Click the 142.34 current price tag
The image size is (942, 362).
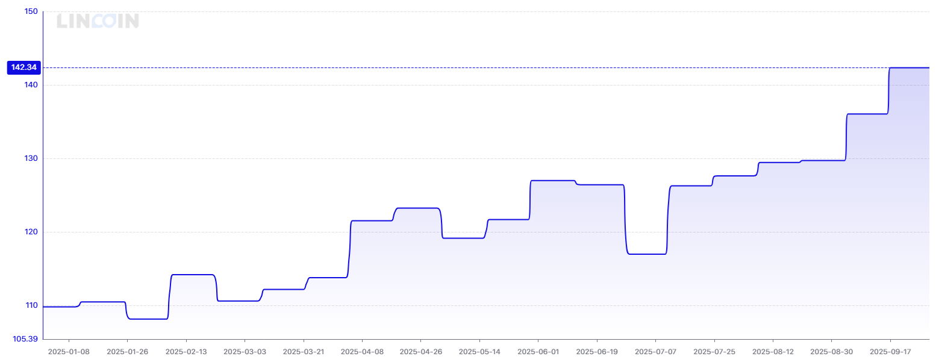24,67
